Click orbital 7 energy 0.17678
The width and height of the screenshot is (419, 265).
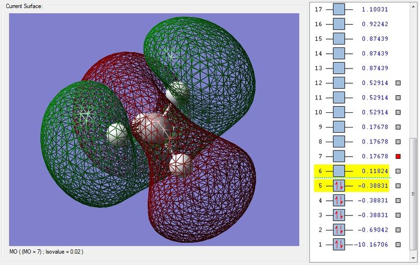point(375,156)
